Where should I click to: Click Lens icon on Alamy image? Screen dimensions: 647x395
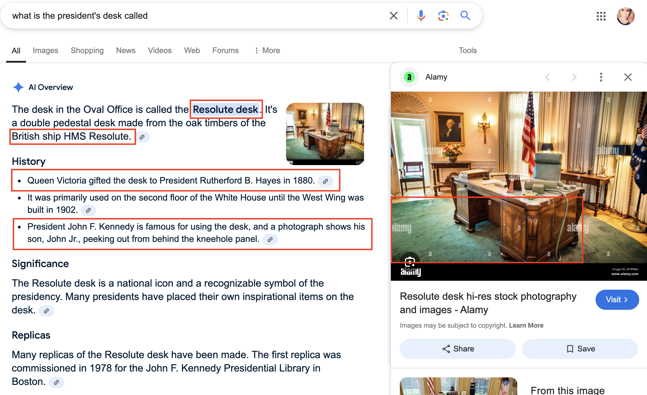(x=410, y=262)
